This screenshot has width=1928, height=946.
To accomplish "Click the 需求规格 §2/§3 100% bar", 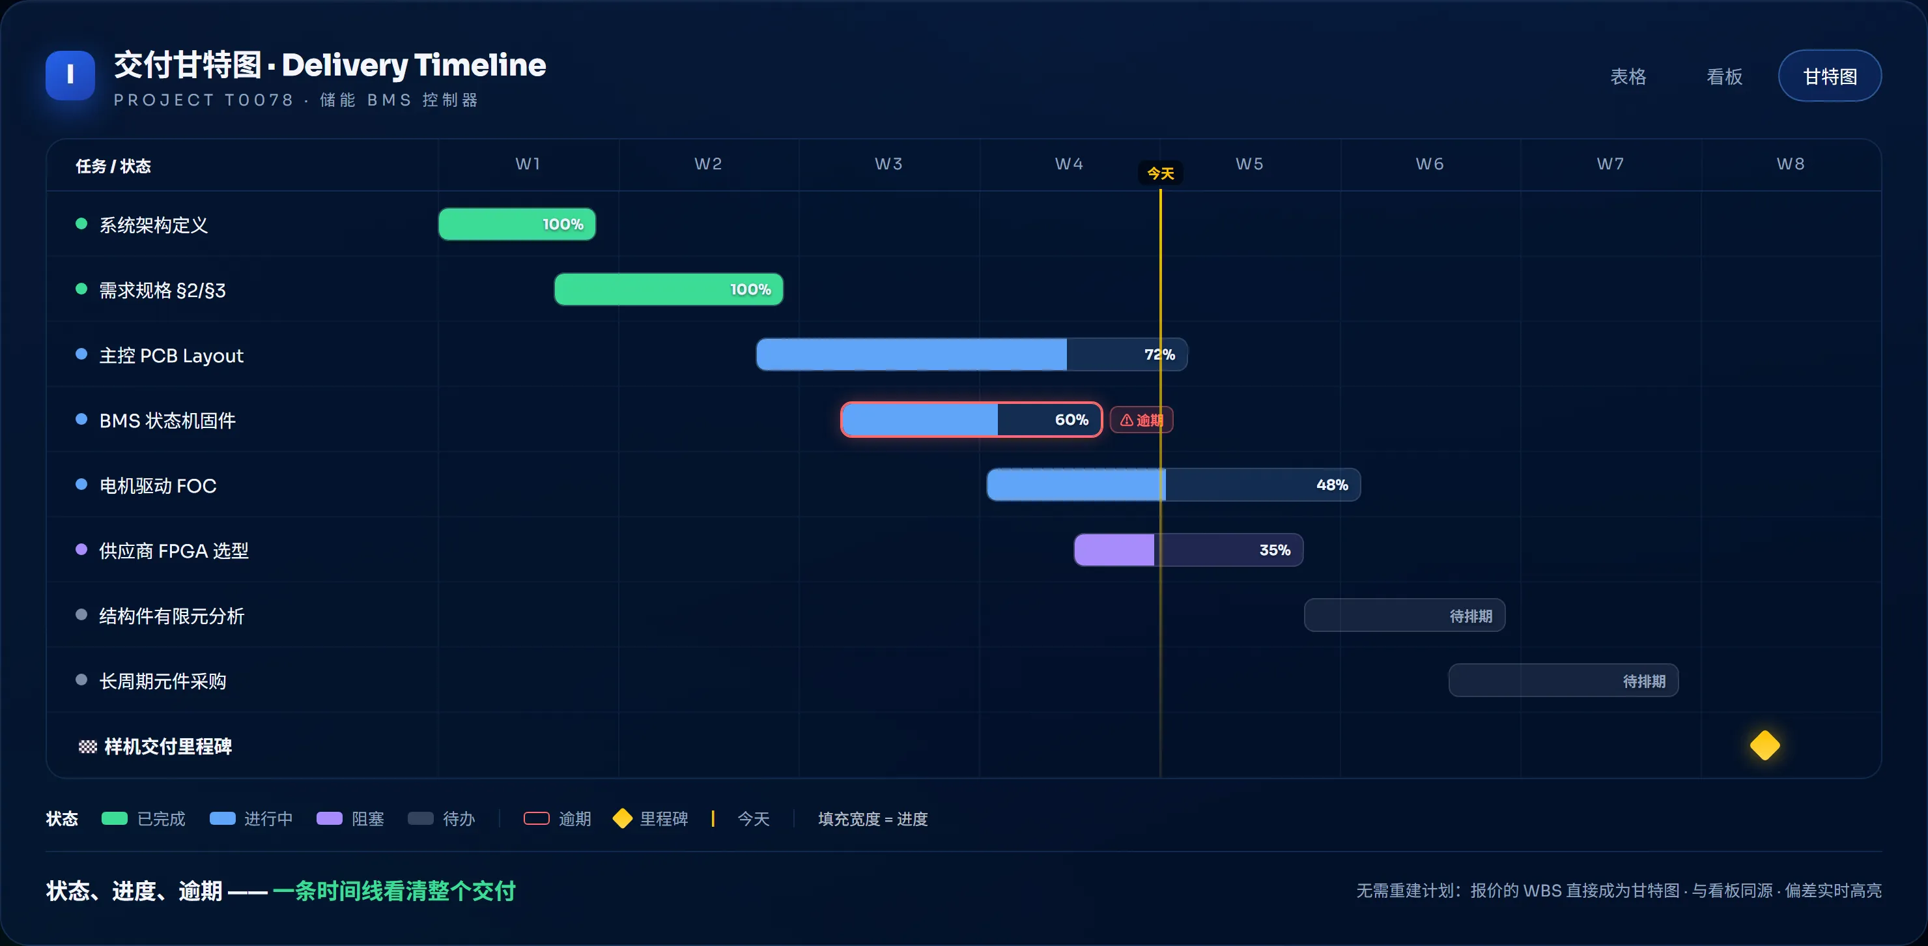I will (x=668, y=290).
